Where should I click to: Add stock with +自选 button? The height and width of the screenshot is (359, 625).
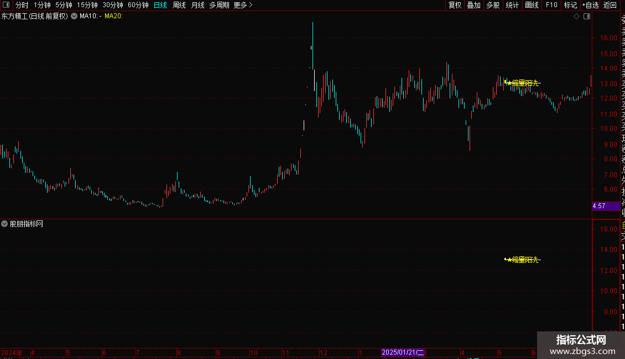[x=590, y=5]
